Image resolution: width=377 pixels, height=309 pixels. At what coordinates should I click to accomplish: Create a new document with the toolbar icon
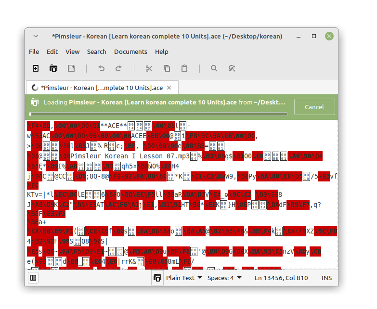tap(36, 68)
